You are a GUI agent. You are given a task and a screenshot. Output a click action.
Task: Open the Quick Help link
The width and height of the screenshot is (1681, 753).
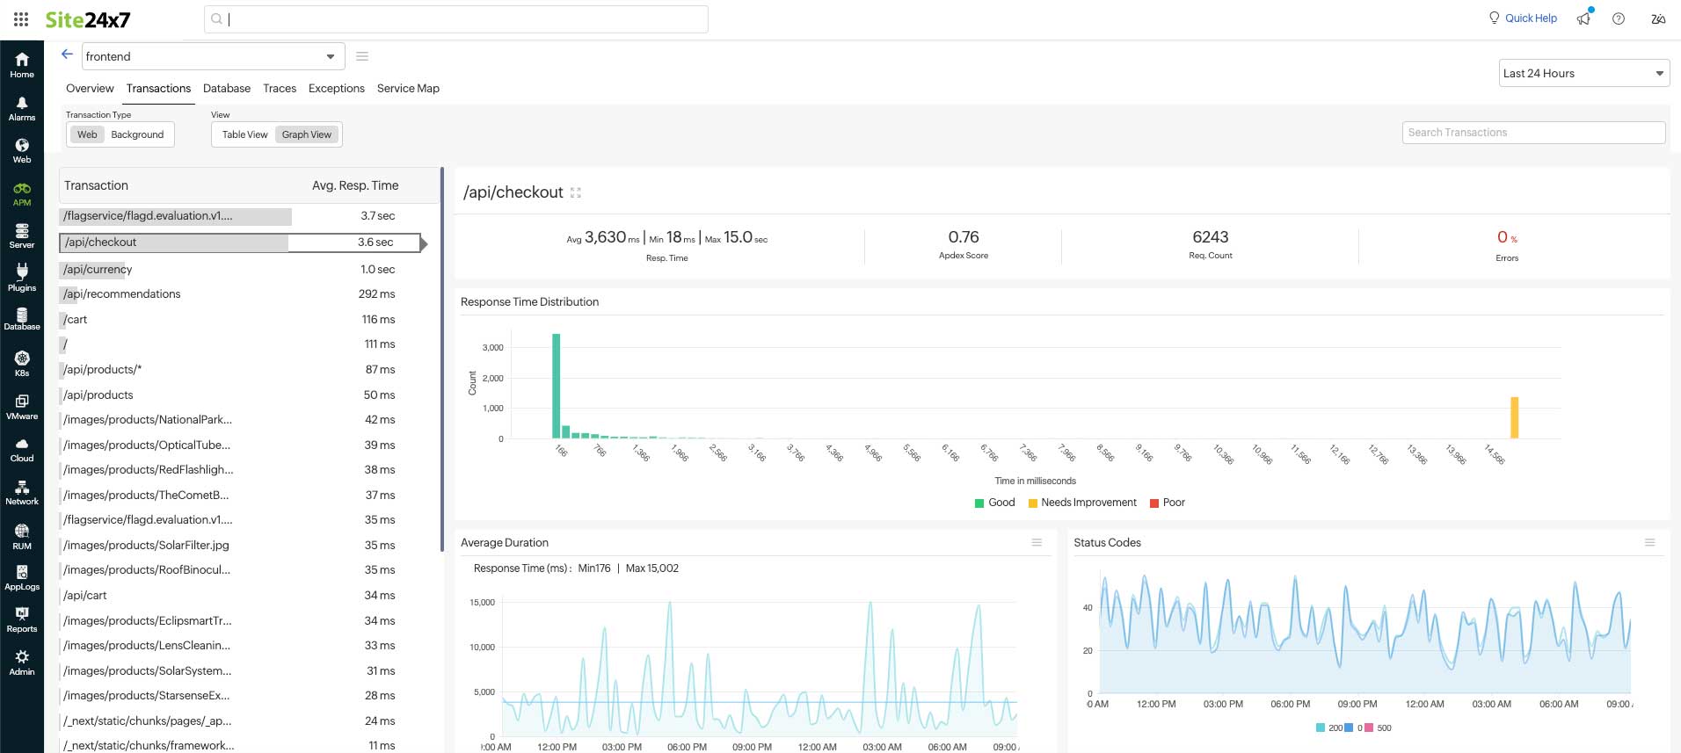[1523, 18]
